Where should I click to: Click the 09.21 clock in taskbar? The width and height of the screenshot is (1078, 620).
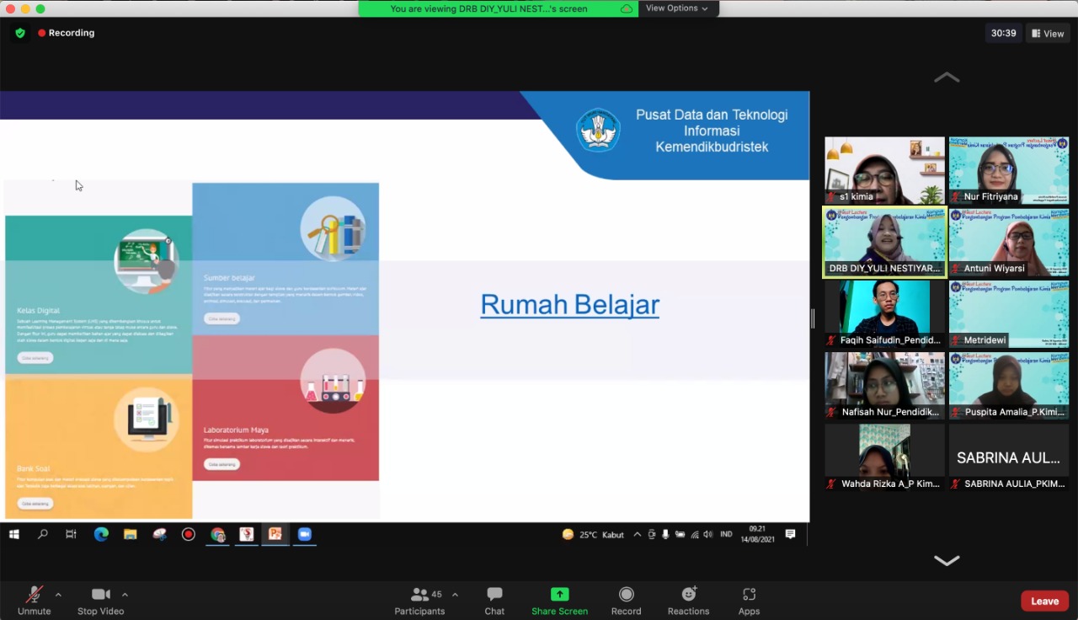758,534
